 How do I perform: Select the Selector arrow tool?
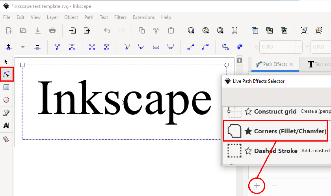coord(6,62)
